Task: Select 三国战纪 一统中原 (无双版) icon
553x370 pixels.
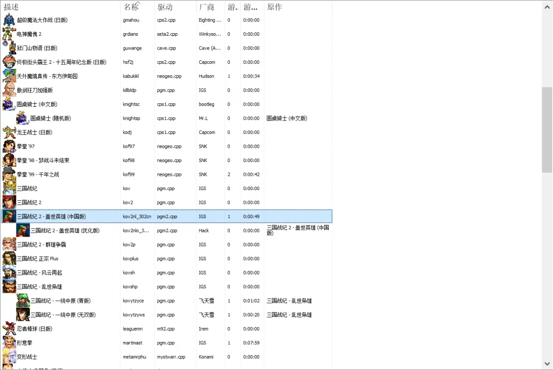Action: [23, 315]
